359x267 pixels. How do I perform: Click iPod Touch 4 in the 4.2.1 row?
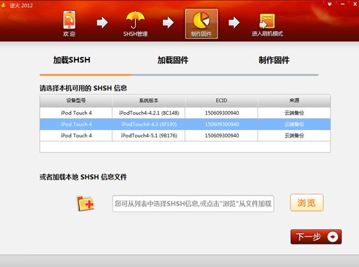click(76, 113)
